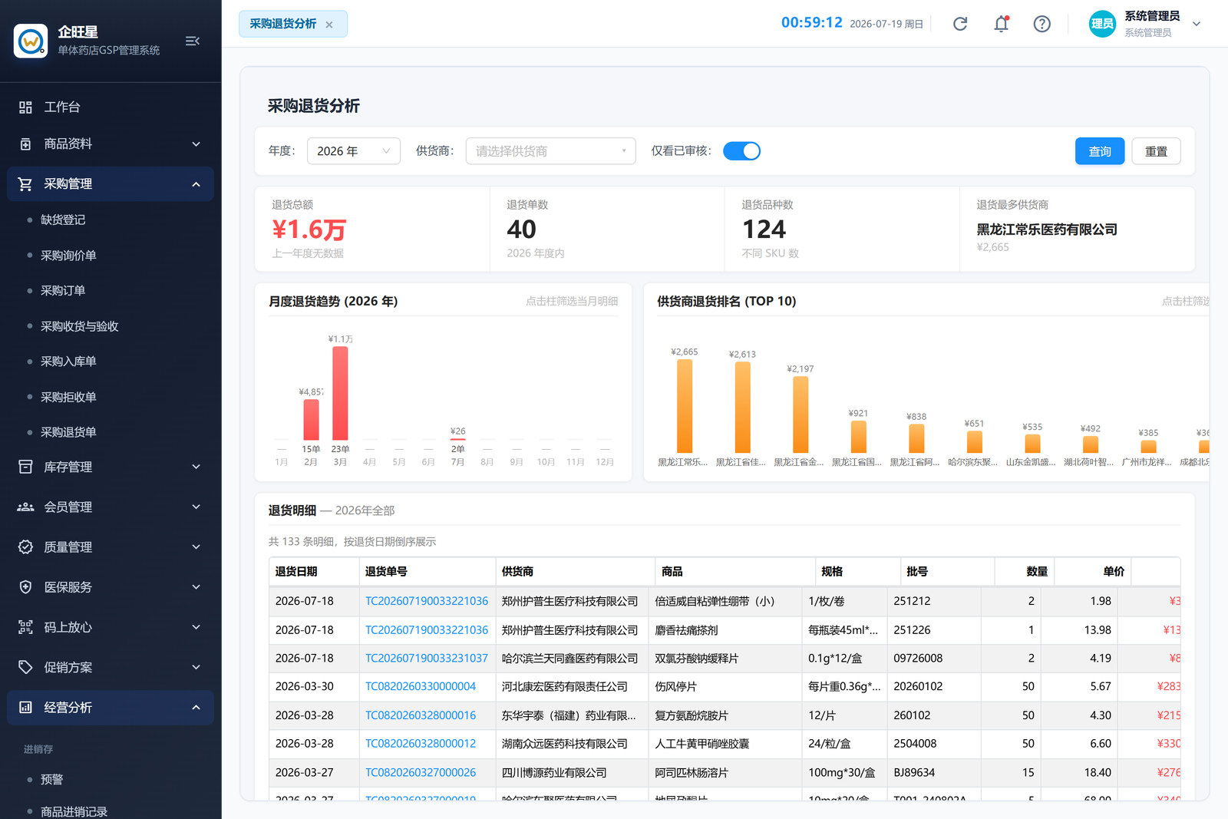This screenshot has height=819, width=1228.
Task: Open the 供货商 selection dropdown
Action: click(550, 151)
